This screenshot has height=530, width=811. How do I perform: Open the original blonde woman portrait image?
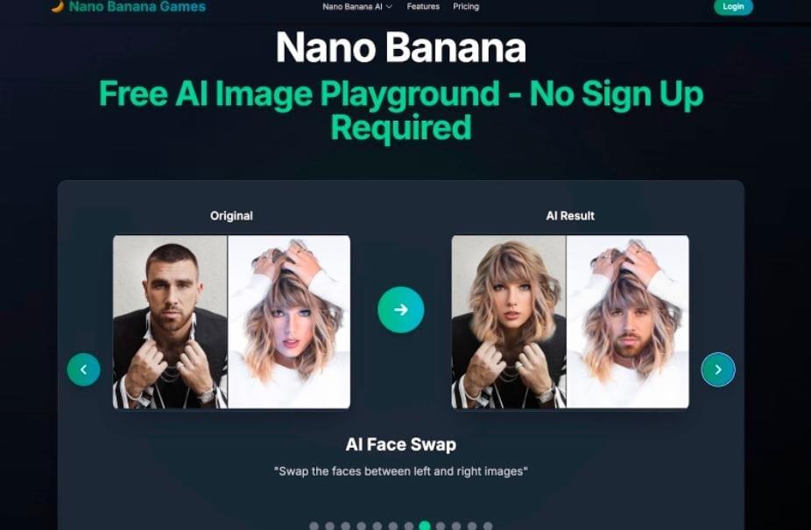point(289,322)
